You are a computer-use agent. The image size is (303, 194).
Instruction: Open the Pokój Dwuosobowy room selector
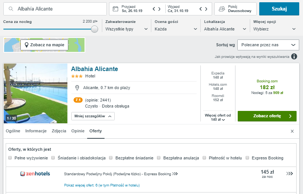pos(235,9)
